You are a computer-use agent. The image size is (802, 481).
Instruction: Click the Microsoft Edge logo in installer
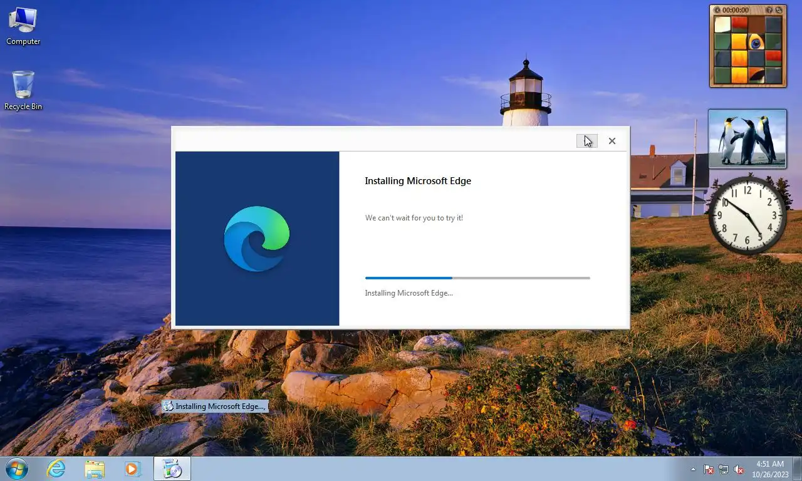257,239
